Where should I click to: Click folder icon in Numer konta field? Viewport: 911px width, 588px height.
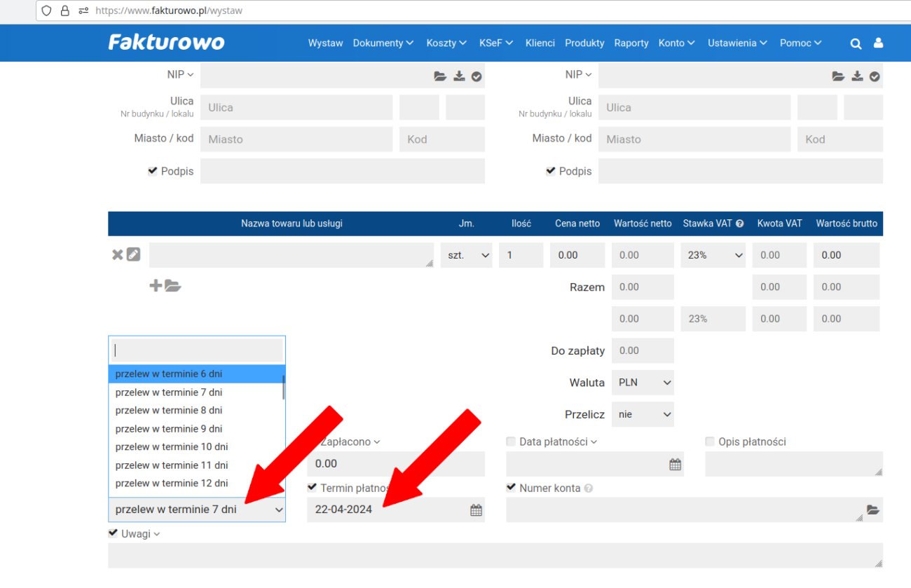click(x=872, y=510)
